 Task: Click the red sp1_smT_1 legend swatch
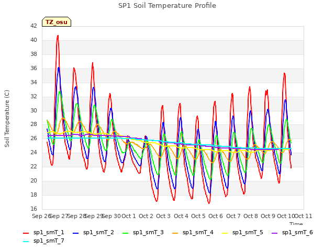[x=26, y=233]
